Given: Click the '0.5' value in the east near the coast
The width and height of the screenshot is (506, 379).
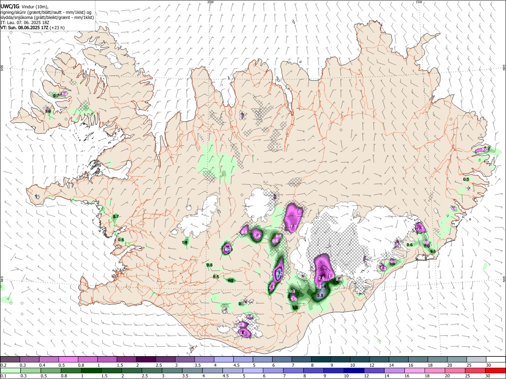Looking at the screenshot, I should pyautogui.click(x=466, y=179).
